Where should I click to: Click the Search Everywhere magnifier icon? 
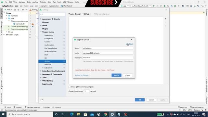[202, 6]
